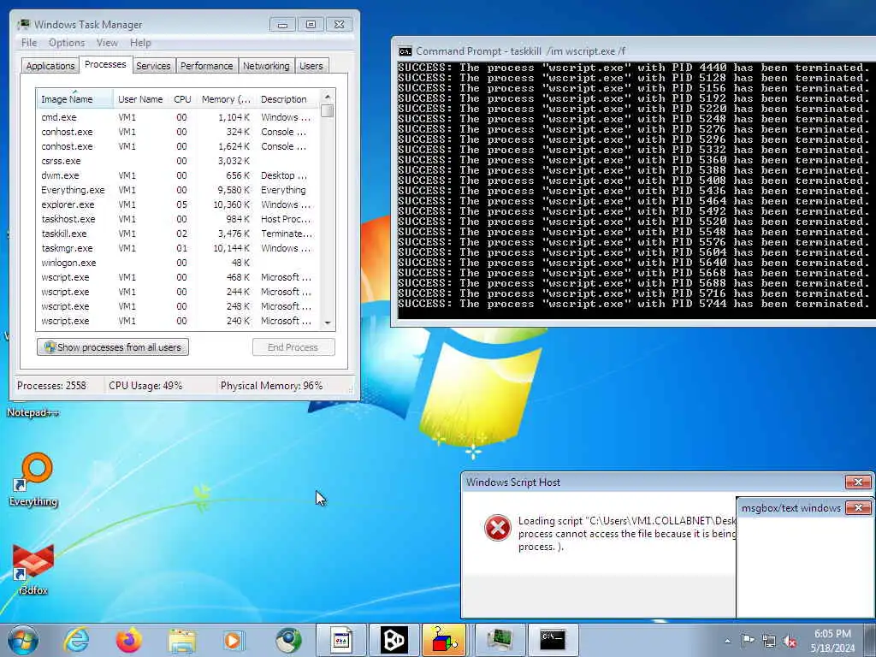Screen dimensions: 876x657
Task: Open Windows Explorer folder taskbar icon
Action: (x=182, y=640)
